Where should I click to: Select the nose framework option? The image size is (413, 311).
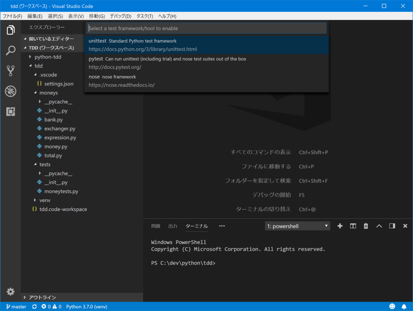coord(206,81)
